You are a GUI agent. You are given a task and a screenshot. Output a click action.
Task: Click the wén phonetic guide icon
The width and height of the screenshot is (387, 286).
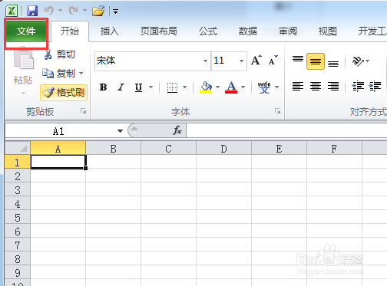pos(264,87)
